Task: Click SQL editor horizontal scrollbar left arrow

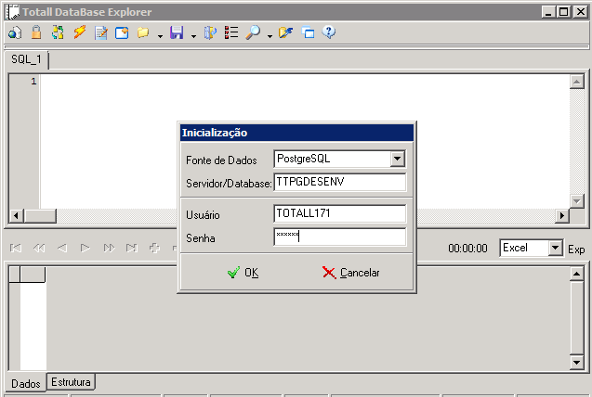Action: pos(16,215)
